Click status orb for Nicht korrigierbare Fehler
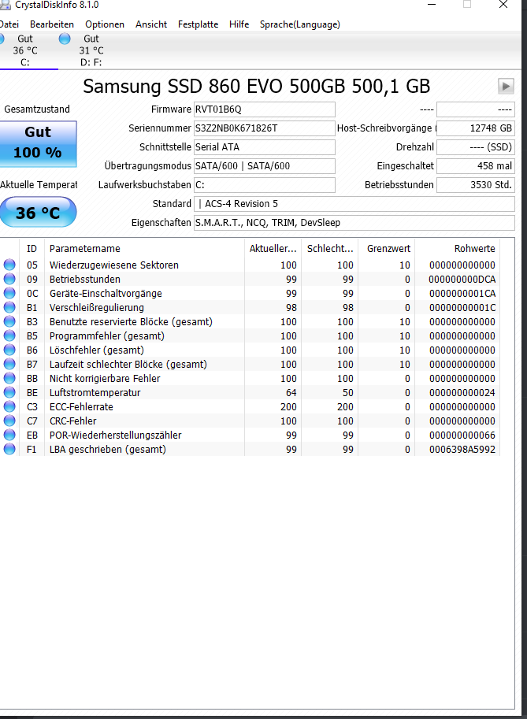 [9, 378]
